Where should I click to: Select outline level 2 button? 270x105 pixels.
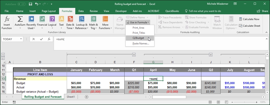click(x=3, y=58)
